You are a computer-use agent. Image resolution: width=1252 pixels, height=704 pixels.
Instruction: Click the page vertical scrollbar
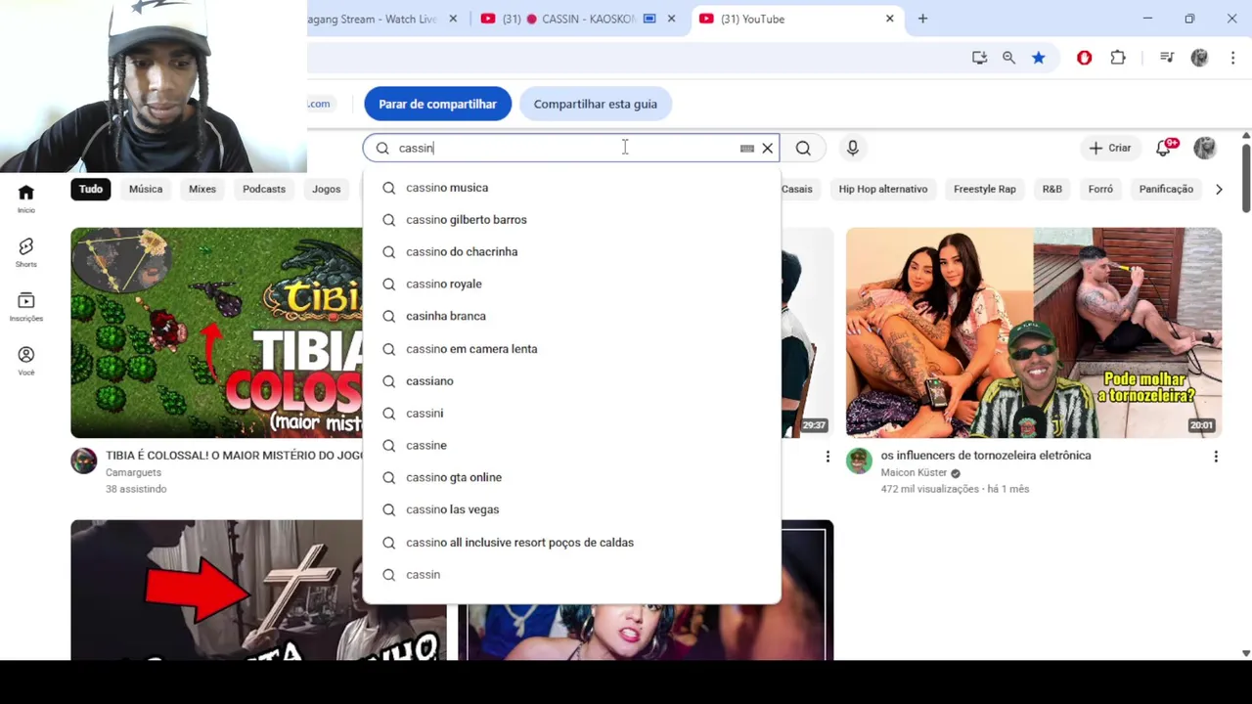(x=1246, y=176)
